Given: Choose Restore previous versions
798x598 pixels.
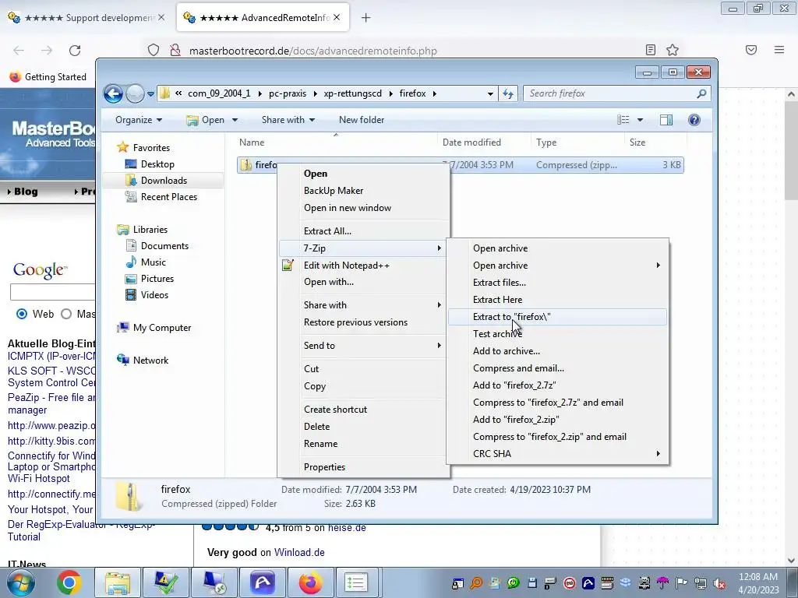Looking at the screenshot, I should [364, 322].
